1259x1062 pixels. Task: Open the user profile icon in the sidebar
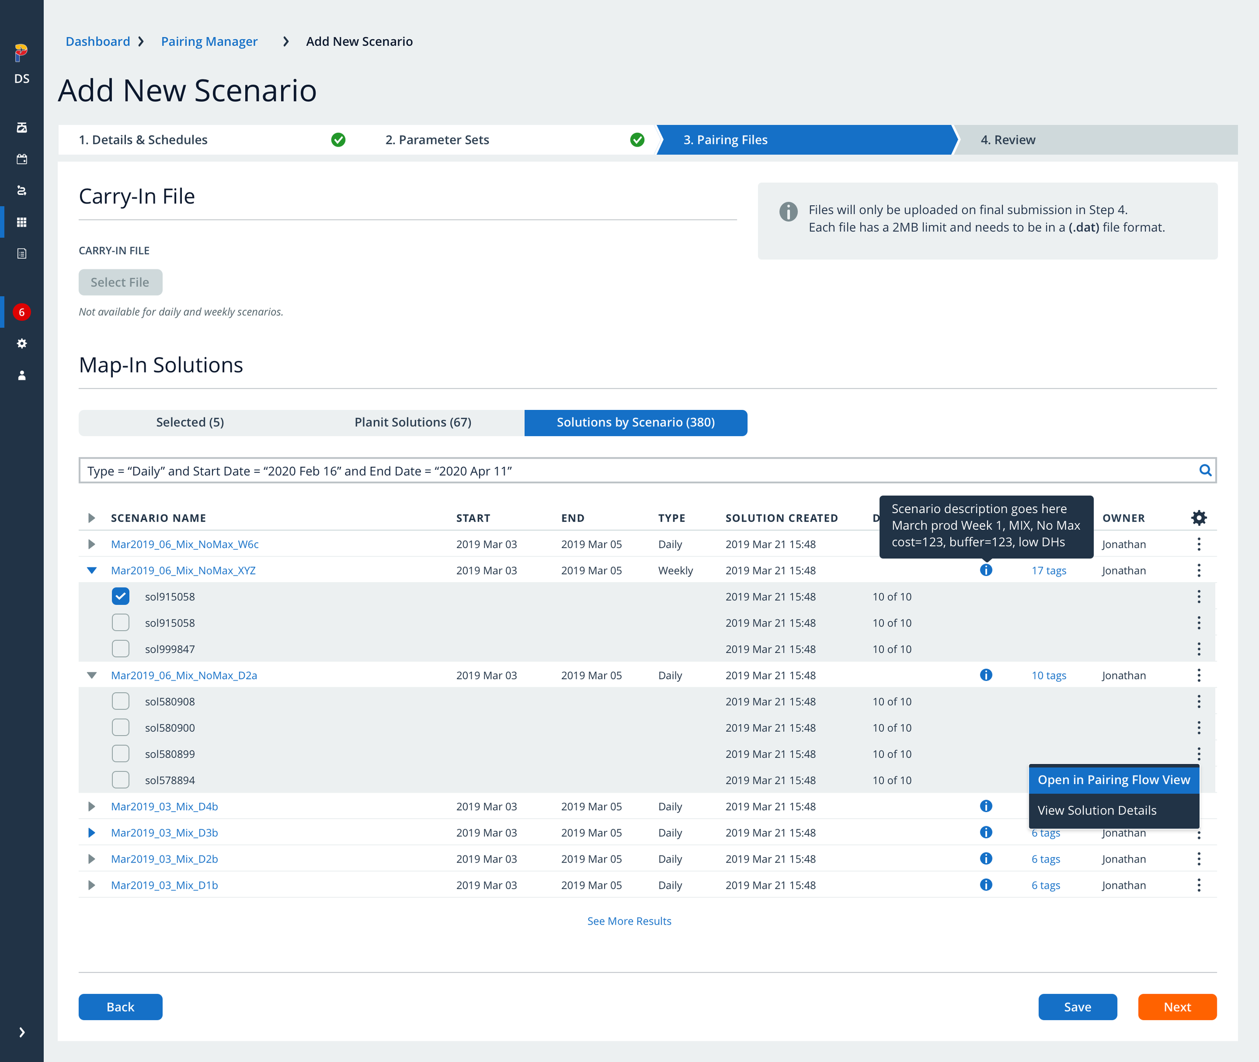pos(22,375)
